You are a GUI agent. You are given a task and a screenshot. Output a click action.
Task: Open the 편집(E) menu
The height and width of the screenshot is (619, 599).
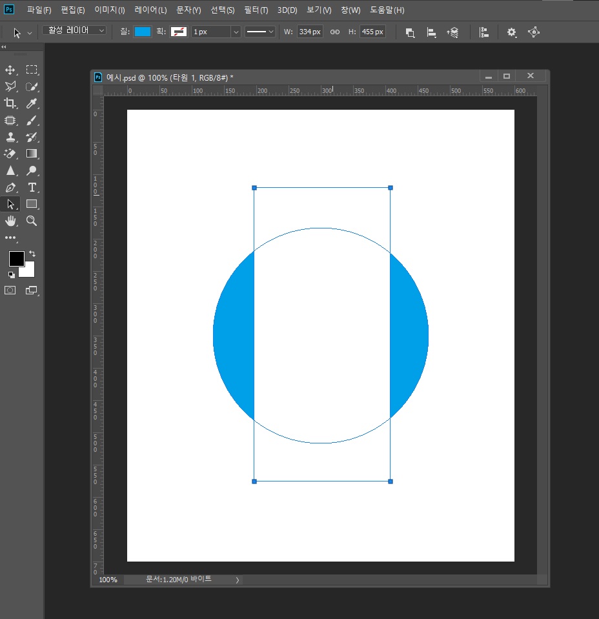tap(73, 10)
